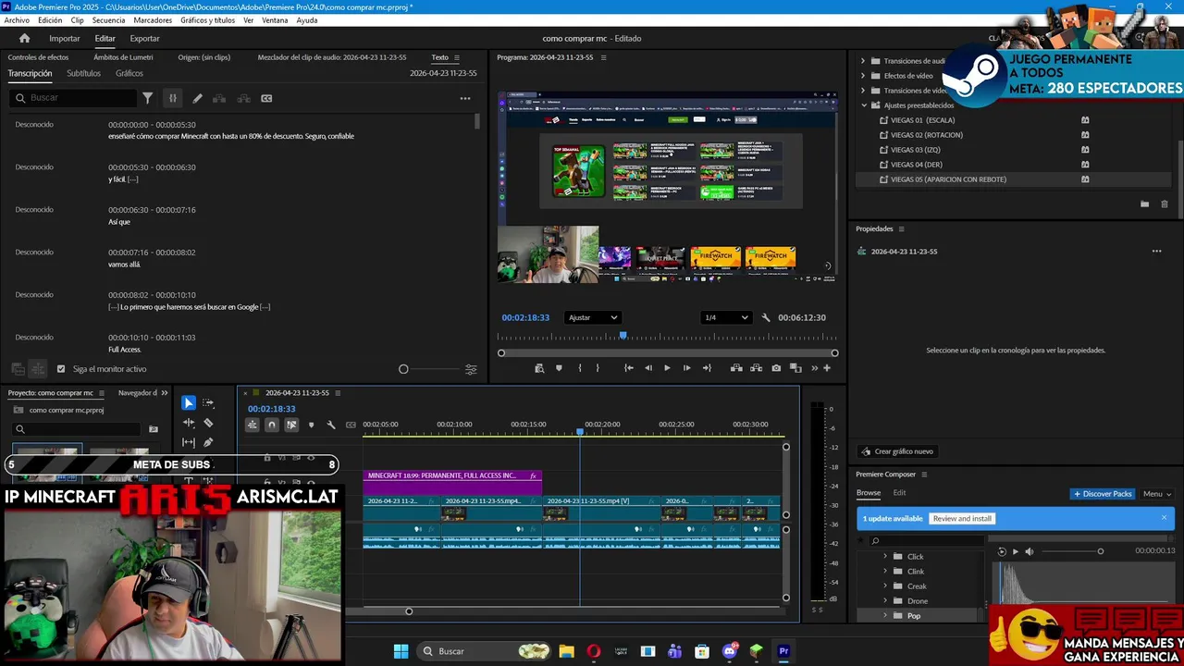Open the Marcadores menu
This screenshot has width=1184, height=666.
153,20
